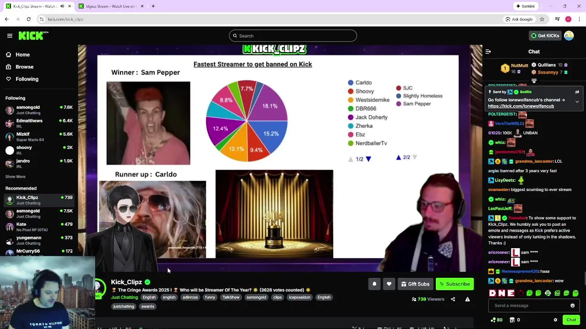Click the justchatting tag
Image resolution: width=586 pixels, height=329 pixels.
coord(124,307)
